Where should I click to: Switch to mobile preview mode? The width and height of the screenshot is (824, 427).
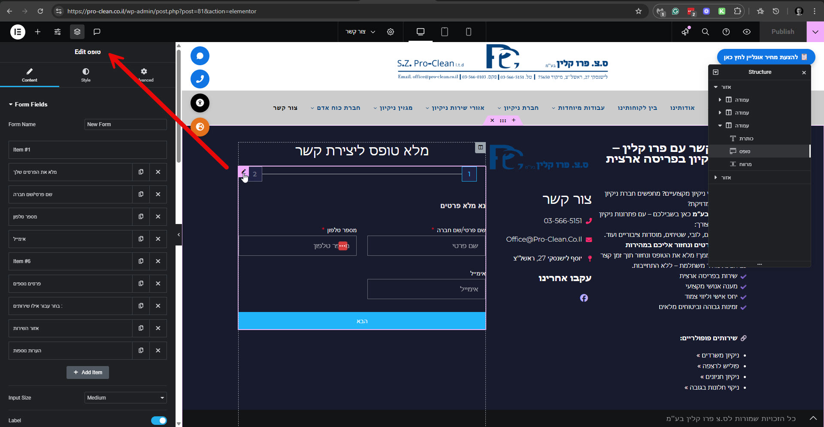tap(469, 32)
